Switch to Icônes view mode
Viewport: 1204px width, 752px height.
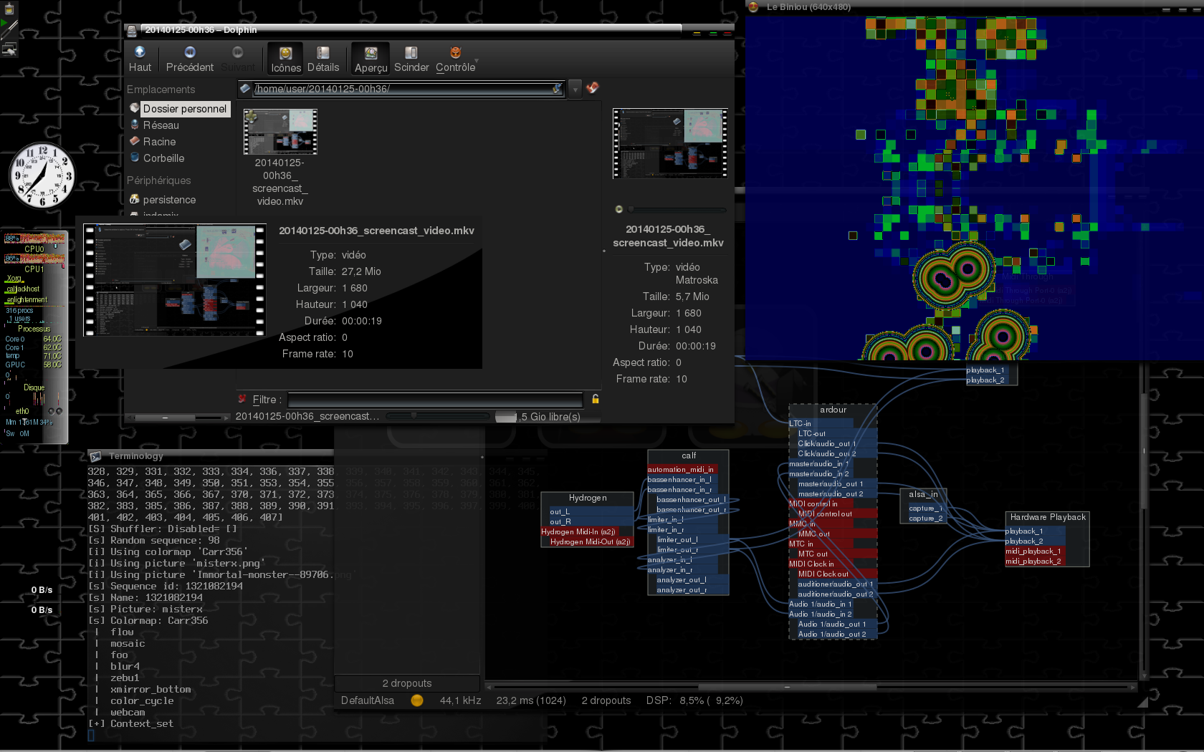pyautogui.click(x=285, y=59)
